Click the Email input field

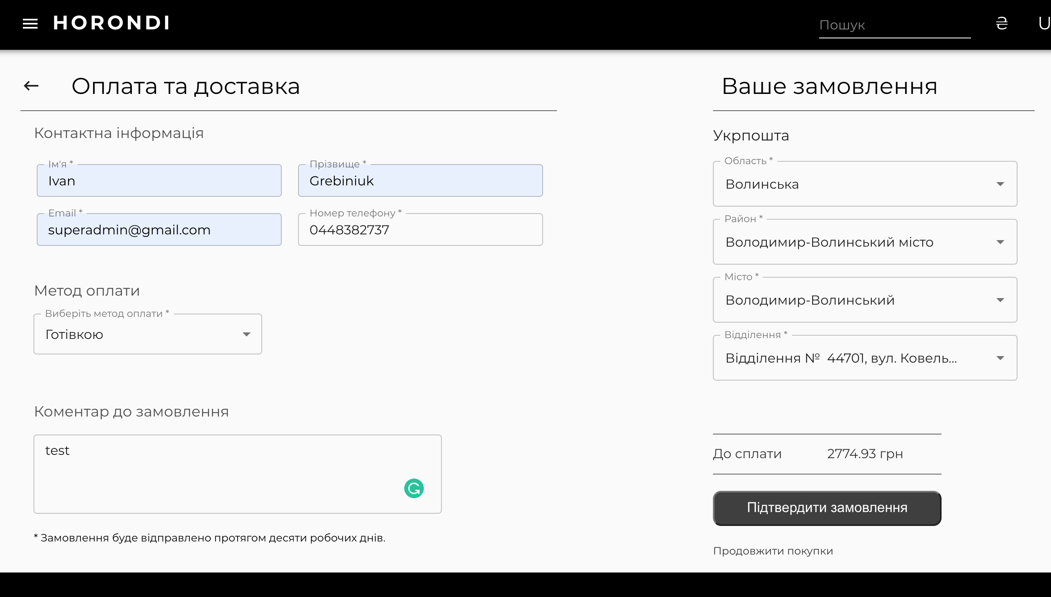point(159,230)
